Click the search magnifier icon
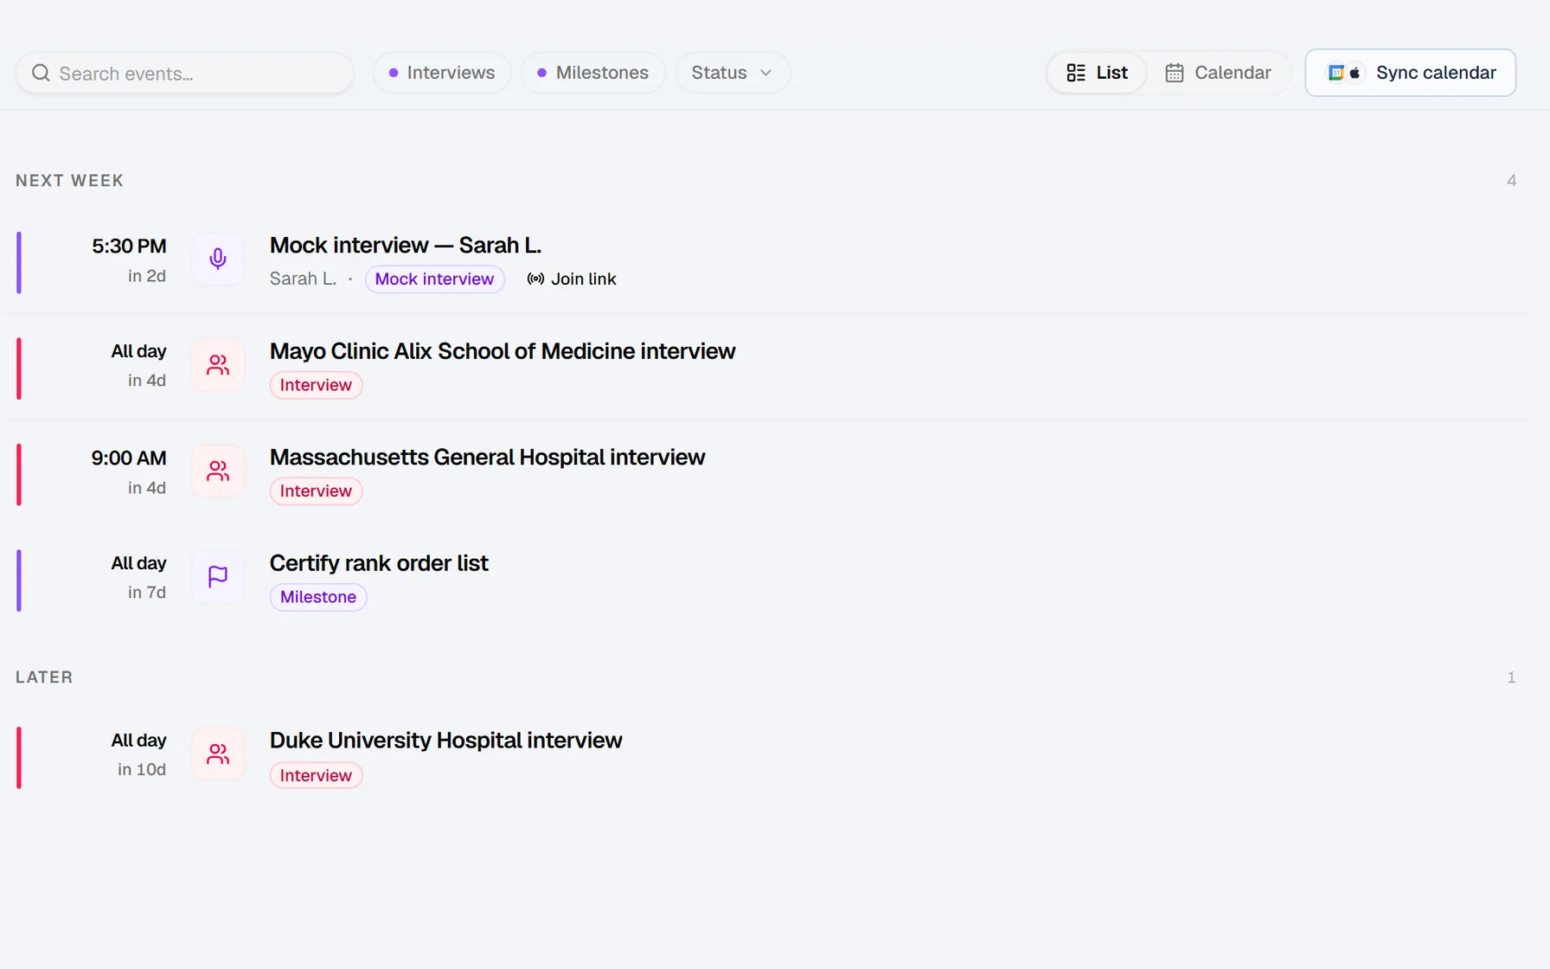Image resolution: width=1550 pixels, height=969 pixels. point(41,74)
